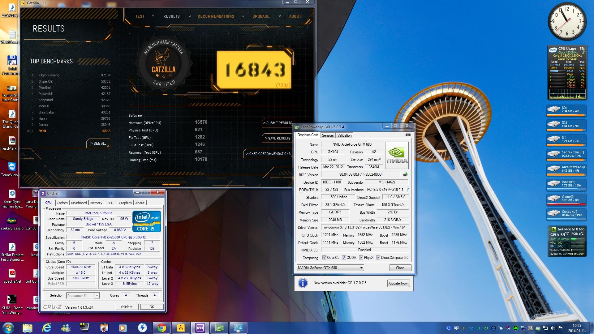This screenshot has width=594, height=334.
Task: Click the Intel Core i5 logo in CPU-Z
Action: [147, 221]
